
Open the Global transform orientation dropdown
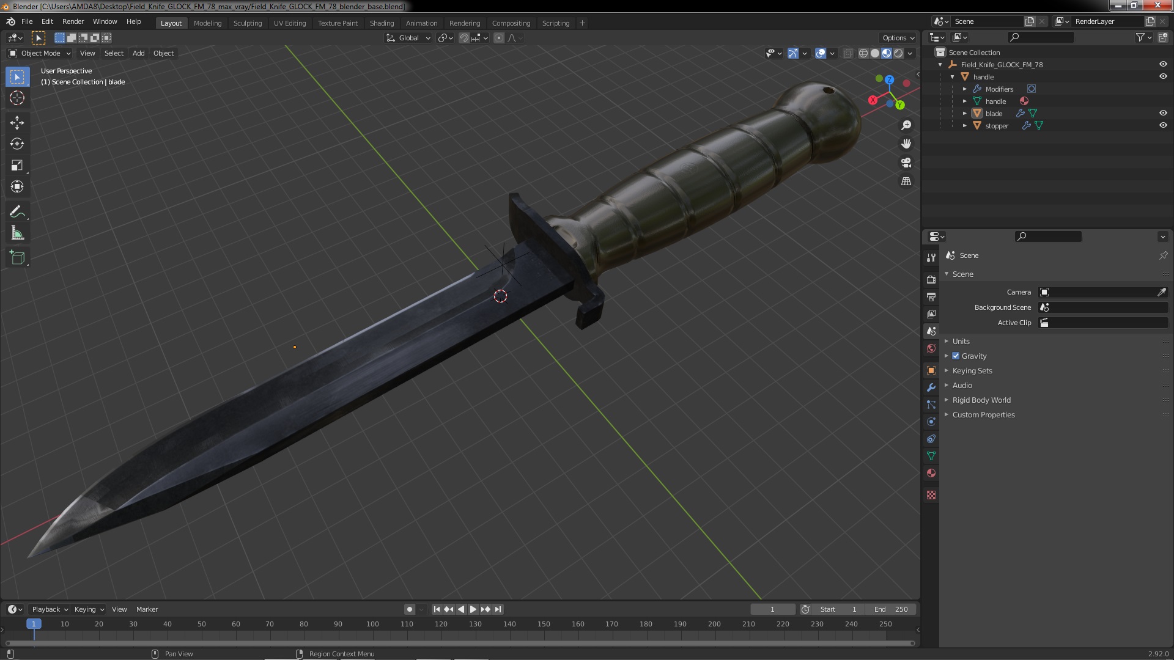(x=408, y=38)
